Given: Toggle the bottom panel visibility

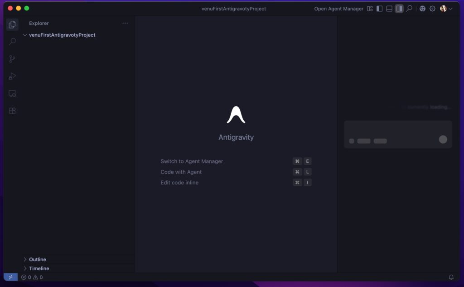Looking at the screenshot, I should [x=389, y=9].
